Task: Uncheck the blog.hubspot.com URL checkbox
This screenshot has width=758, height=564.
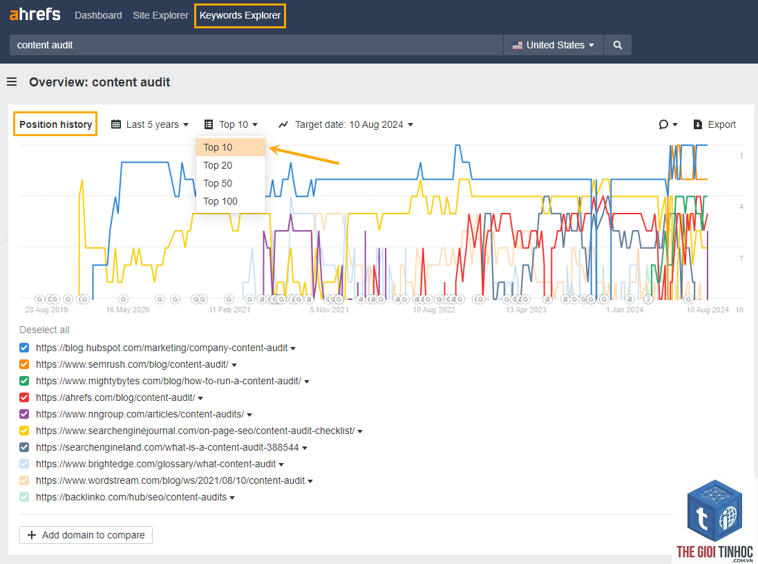Action: tap(24, 348)
